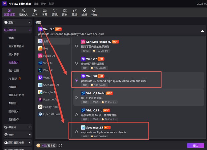Open the 媒體檔案 media tab
Viewport: 207px width, 150px height.
[x=9, y=12]
